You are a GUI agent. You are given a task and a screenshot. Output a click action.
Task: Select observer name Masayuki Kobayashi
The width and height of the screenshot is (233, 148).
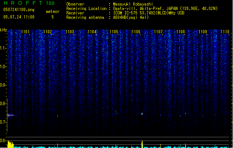coord(133,4)
